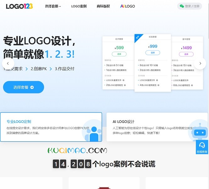
Task: Click info icon beside 2项LOGO使用规范
Action: pos(125,85)
